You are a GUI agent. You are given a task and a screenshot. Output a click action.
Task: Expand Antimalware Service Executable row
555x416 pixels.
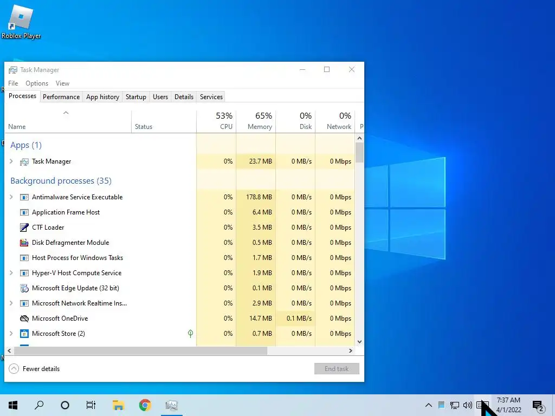[11, 197]
